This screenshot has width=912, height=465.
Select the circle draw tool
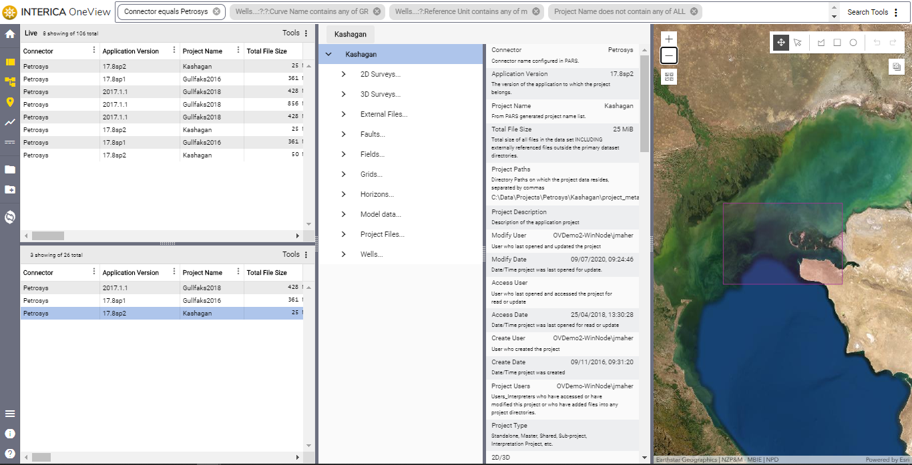tap(853, 43)
